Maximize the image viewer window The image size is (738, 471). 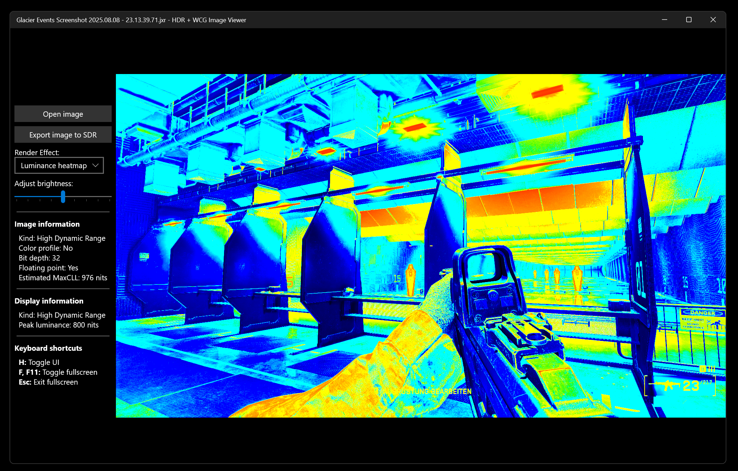pos(689,20)
